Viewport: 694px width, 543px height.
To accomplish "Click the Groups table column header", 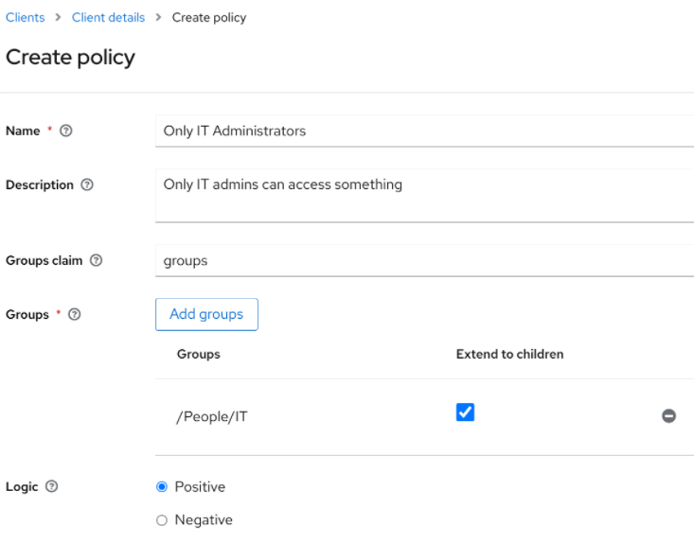I will (198, 354).
